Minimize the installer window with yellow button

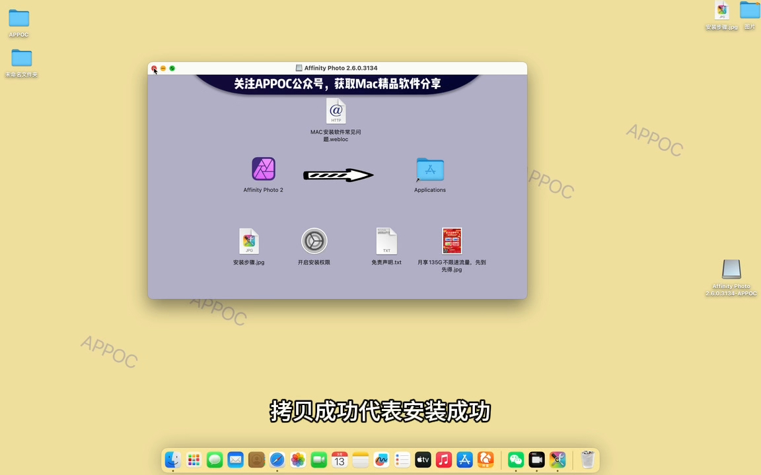coord(163,69)
